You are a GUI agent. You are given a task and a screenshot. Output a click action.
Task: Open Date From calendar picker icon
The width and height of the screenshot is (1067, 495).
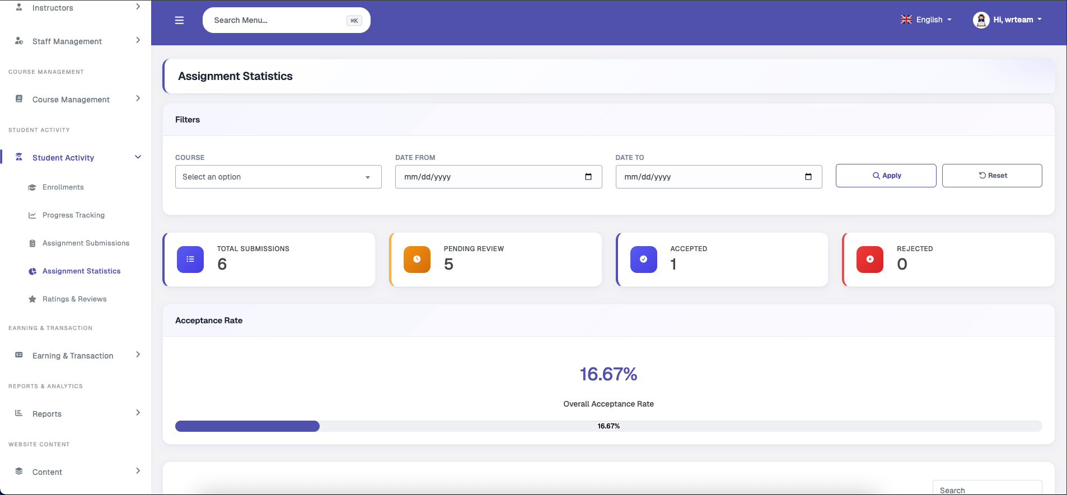tap(588, 177)
